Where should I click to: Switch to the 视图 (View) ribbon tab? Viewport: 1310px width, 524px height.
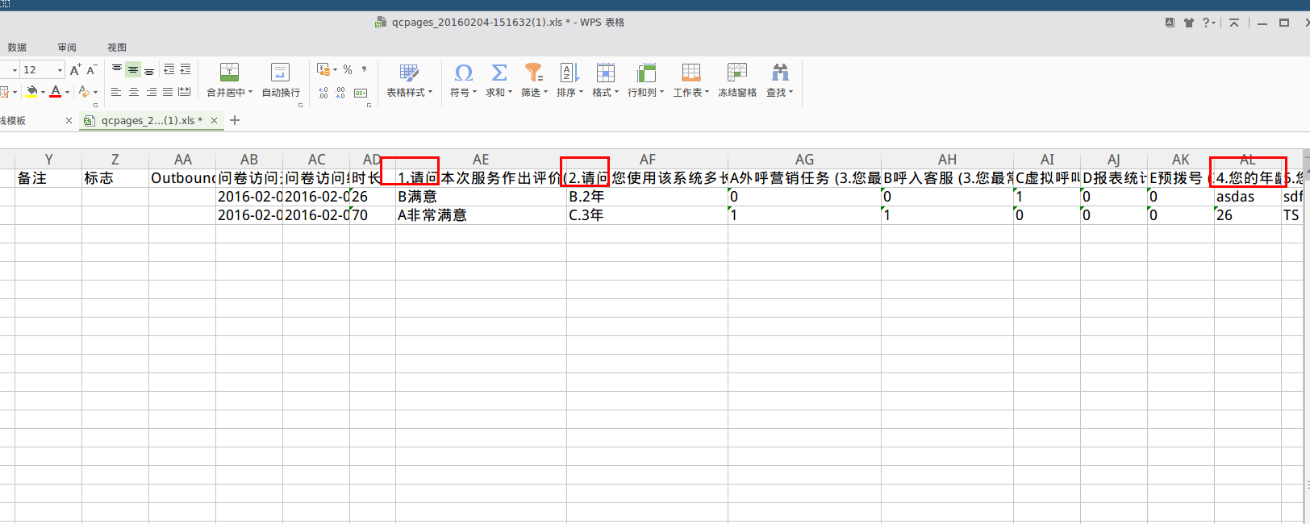(117, 48)
